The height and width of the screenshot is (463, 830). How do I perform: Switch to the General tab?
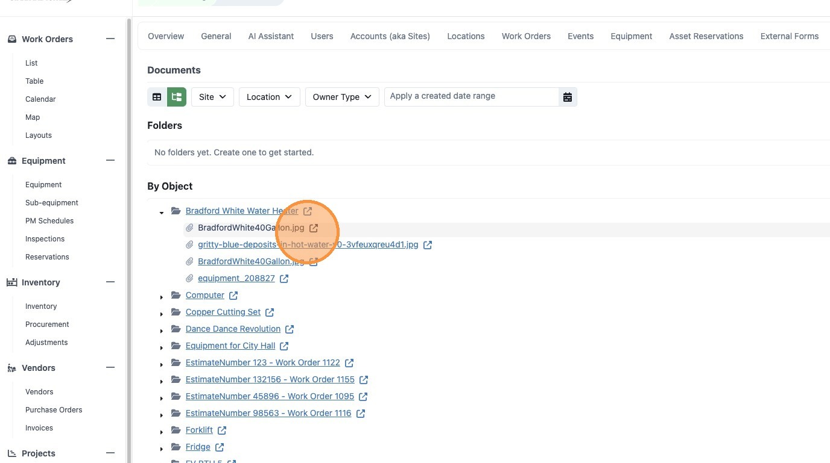coord(216,36)
